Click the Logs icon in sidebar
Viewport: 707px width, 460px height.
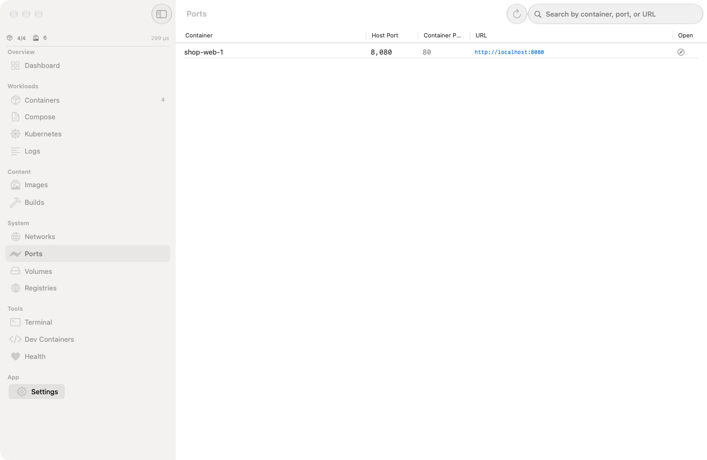[x=16, y=151]
